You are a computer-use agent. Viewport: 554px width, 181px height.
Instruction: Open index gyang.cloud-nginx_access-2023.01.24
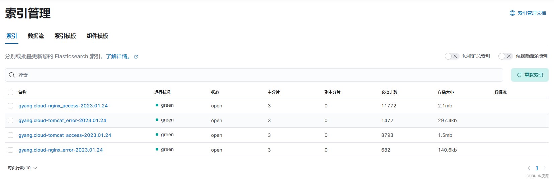(x=63, y=106)
